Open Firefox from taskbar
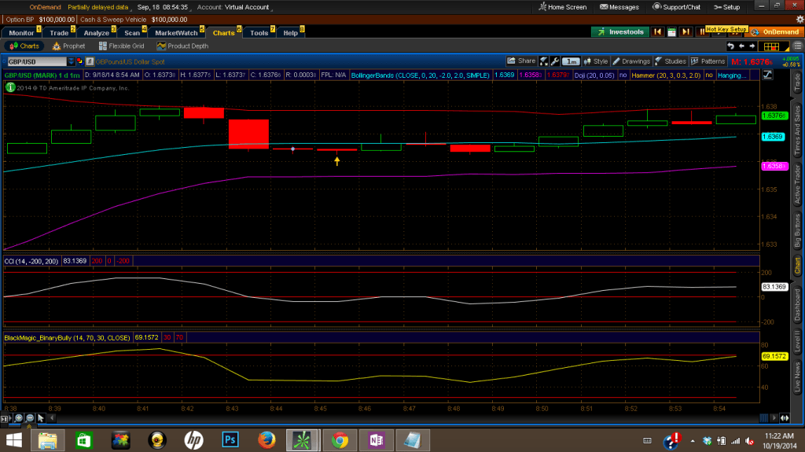This screenshot has width=805, height=452. click(x=266, y=440)
